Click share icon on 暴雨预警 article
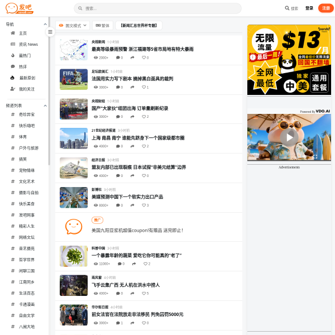 pos(132,58)
